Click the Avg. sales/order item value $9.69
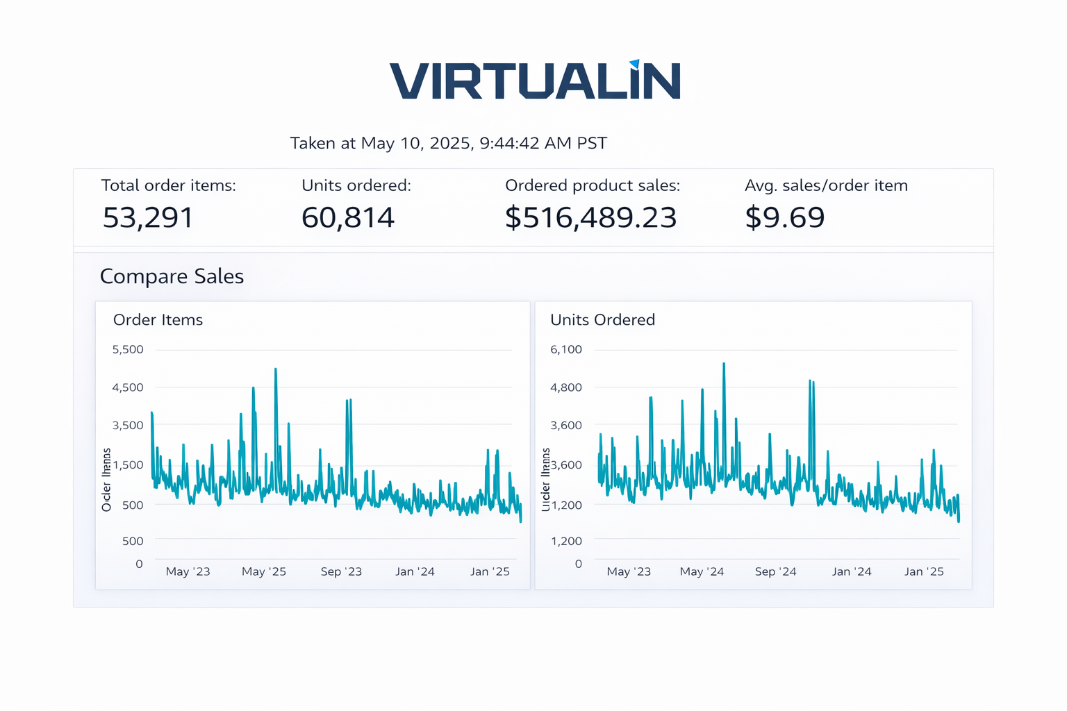This screenshot has height=711, width=1067. pos(784,217)
